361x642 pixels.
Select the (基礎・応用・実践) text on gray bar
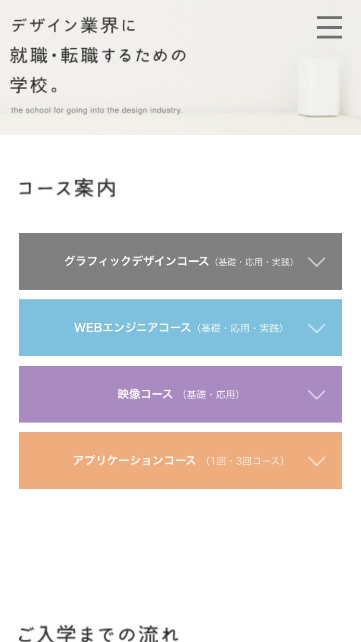coord(254,262)
